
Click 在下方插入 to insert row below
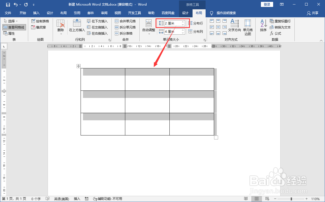pos(97,21)
